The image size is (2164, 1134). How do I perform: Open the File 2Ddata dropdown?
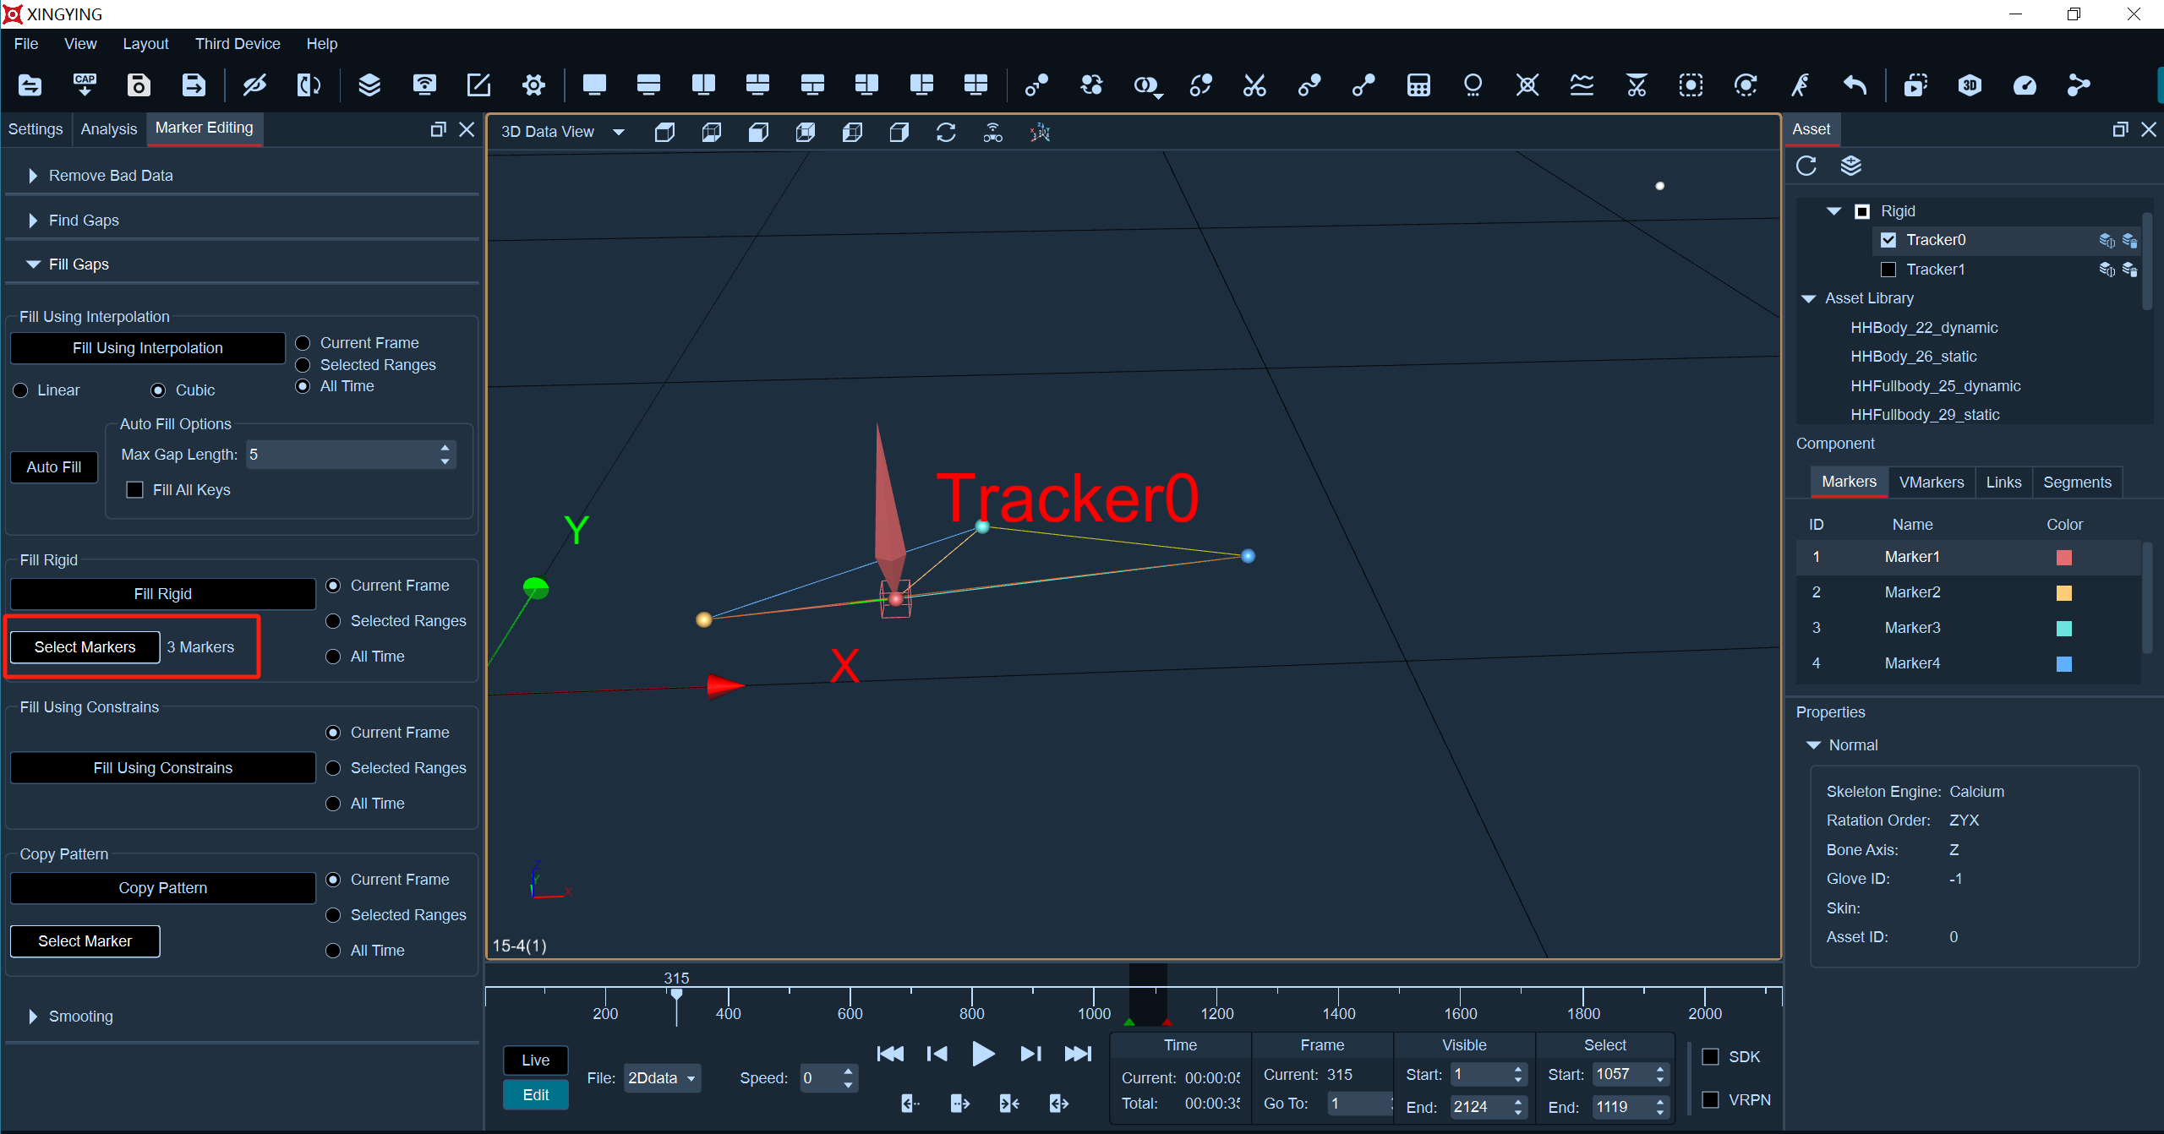pos(662,1078)
